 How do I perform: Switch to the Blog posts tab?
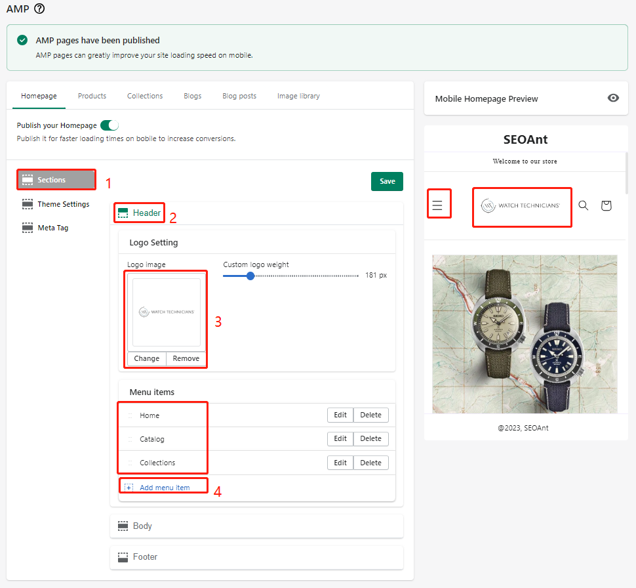(x=239, y=96)
